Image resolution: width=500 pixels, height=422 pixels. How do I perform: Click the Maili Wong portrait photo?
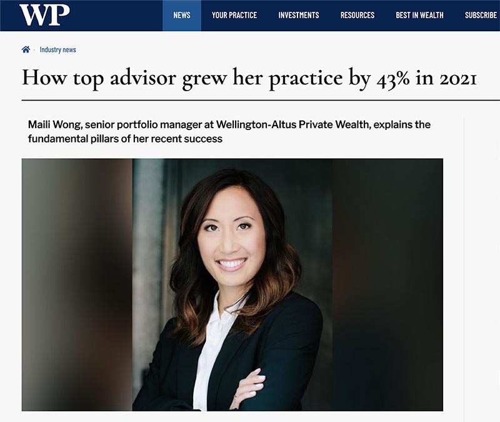pyautogui.click(x=232, y=284)
